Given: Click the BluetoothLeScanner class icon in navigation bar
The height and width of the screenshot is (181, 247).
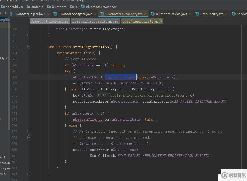Looking at the screenshot, I should tap(83, 7).
